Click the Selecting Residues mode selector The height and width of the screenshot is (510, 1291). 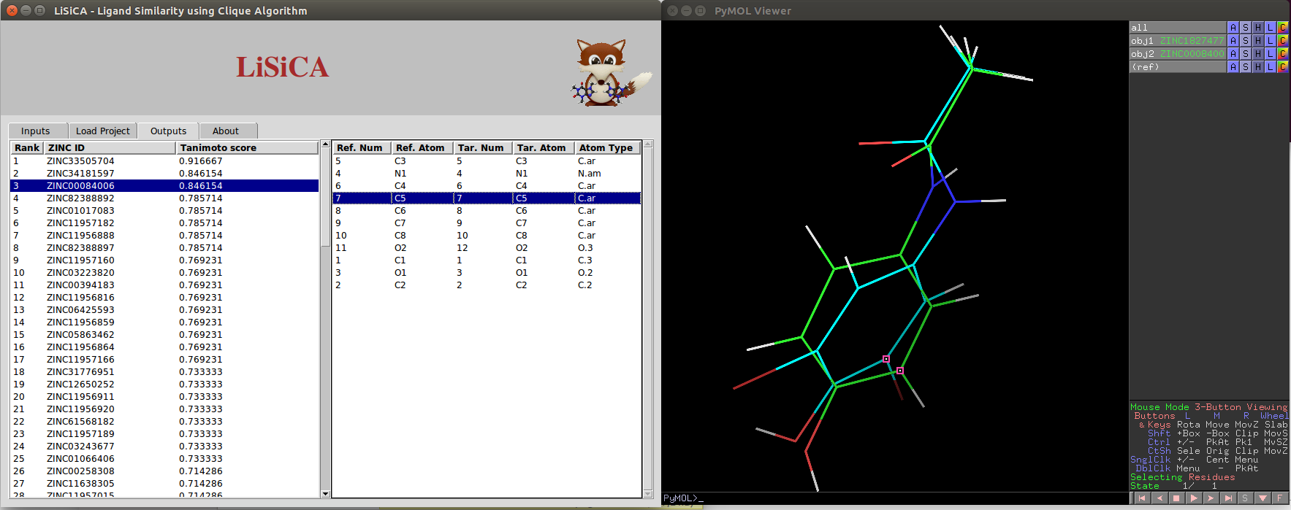pos(1182,477)
